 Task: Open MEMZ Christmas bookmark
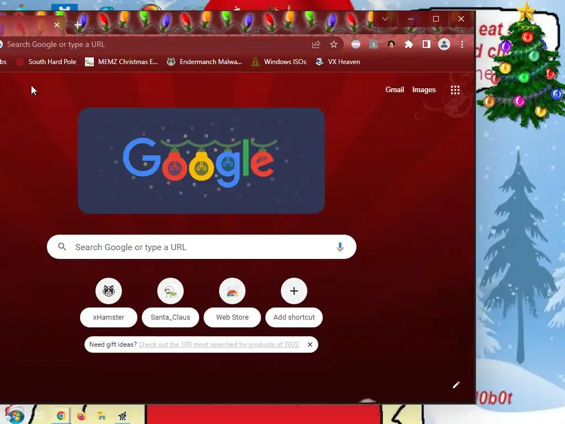point(121,62)
